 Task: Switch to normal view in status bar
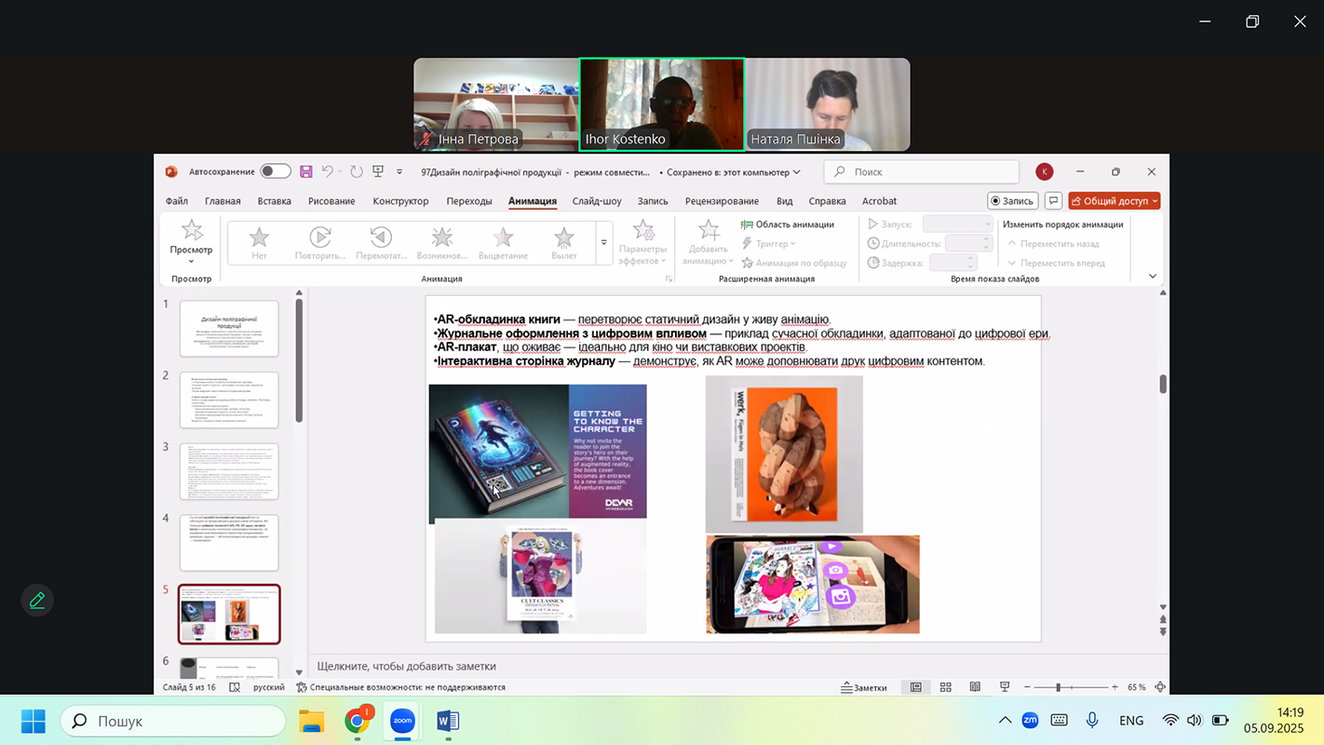(916, 687)
